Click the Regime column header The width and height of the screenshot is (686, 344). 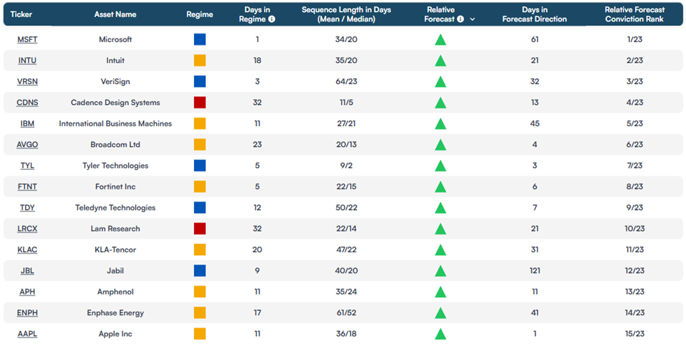coord(199,15)
